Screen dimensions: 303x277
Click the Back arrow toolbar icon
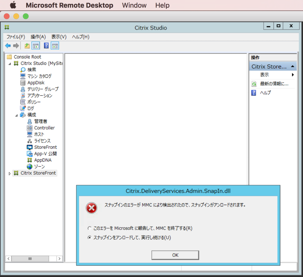click(x=8, y=46)
